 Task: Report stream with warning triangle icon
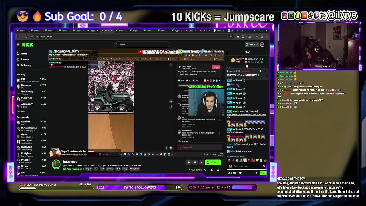tap(212, 170)
